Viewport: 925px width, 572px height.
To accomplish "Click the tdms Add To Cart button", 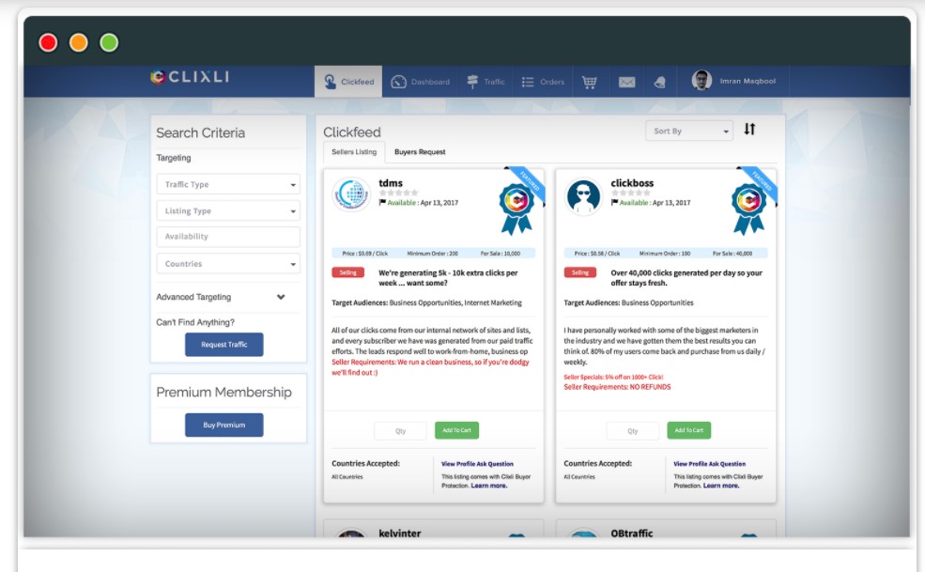I will (456, 430).
